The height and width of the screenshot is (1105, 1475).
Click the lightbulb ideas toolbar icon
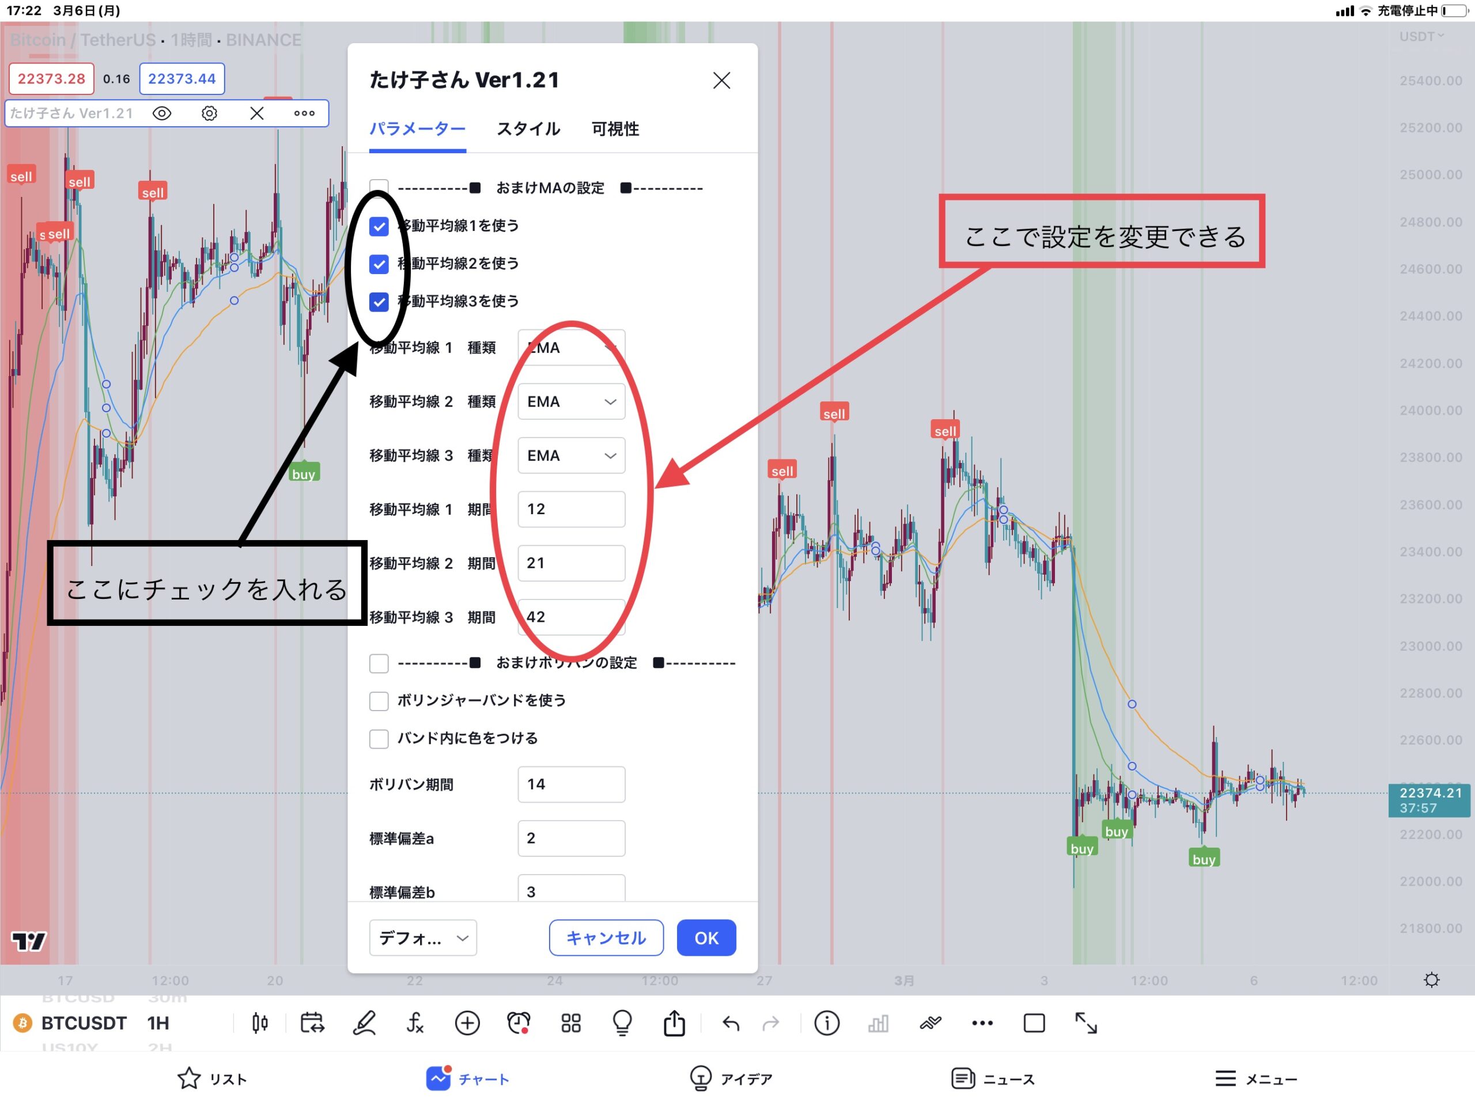[622, 1023]
